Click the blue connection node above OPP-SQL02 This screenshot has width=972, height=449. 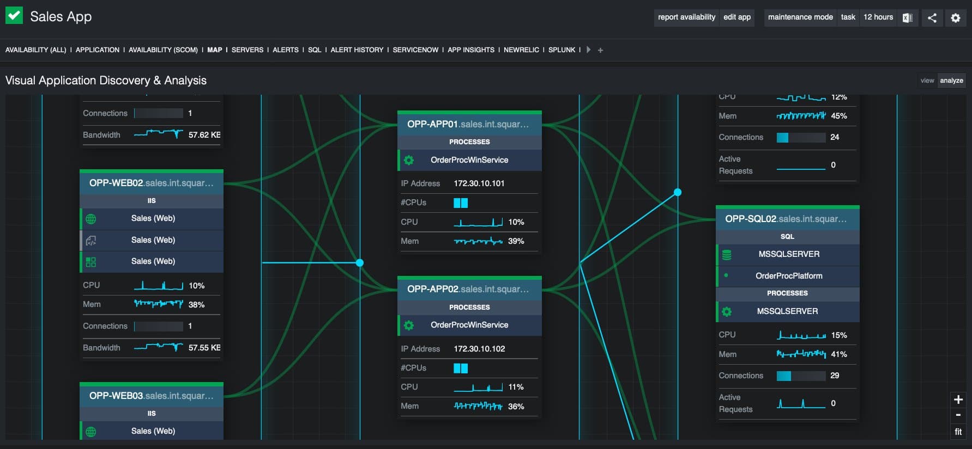(x=678, y=192)
